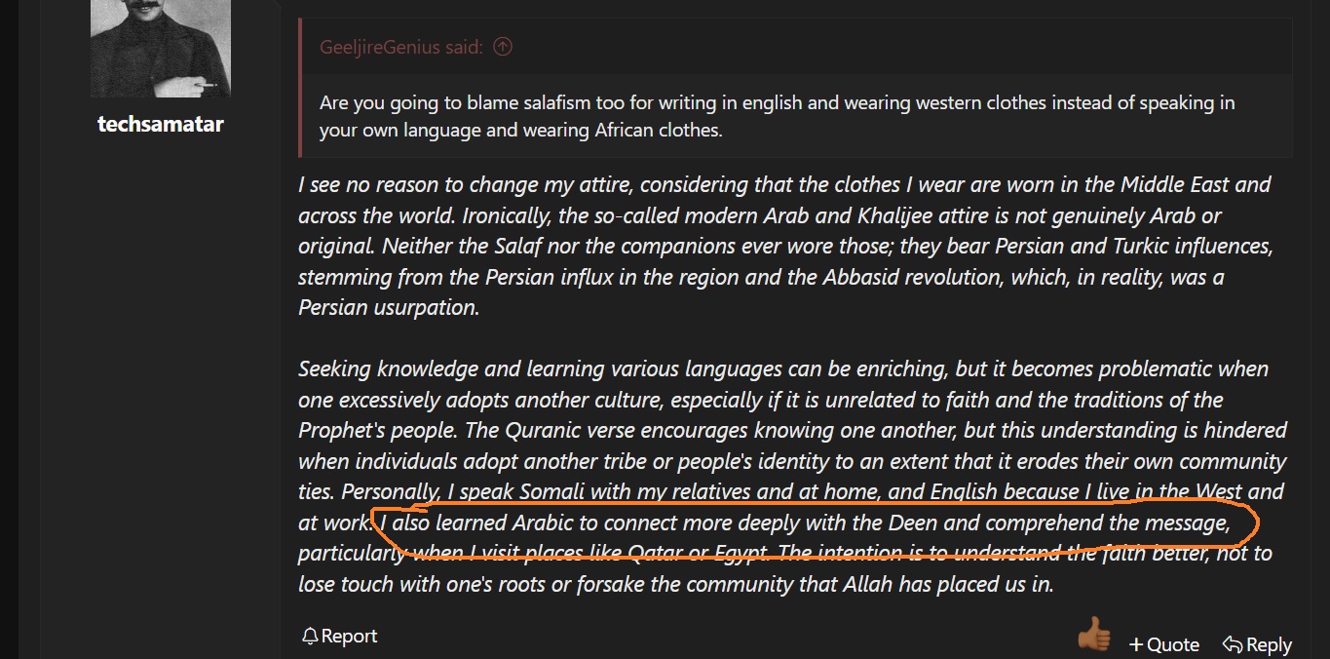Click the paragraph starting "Seeking knowledge and learning"
The image size is (1330, 659).
pyautogui.click(x=793, y=477)
